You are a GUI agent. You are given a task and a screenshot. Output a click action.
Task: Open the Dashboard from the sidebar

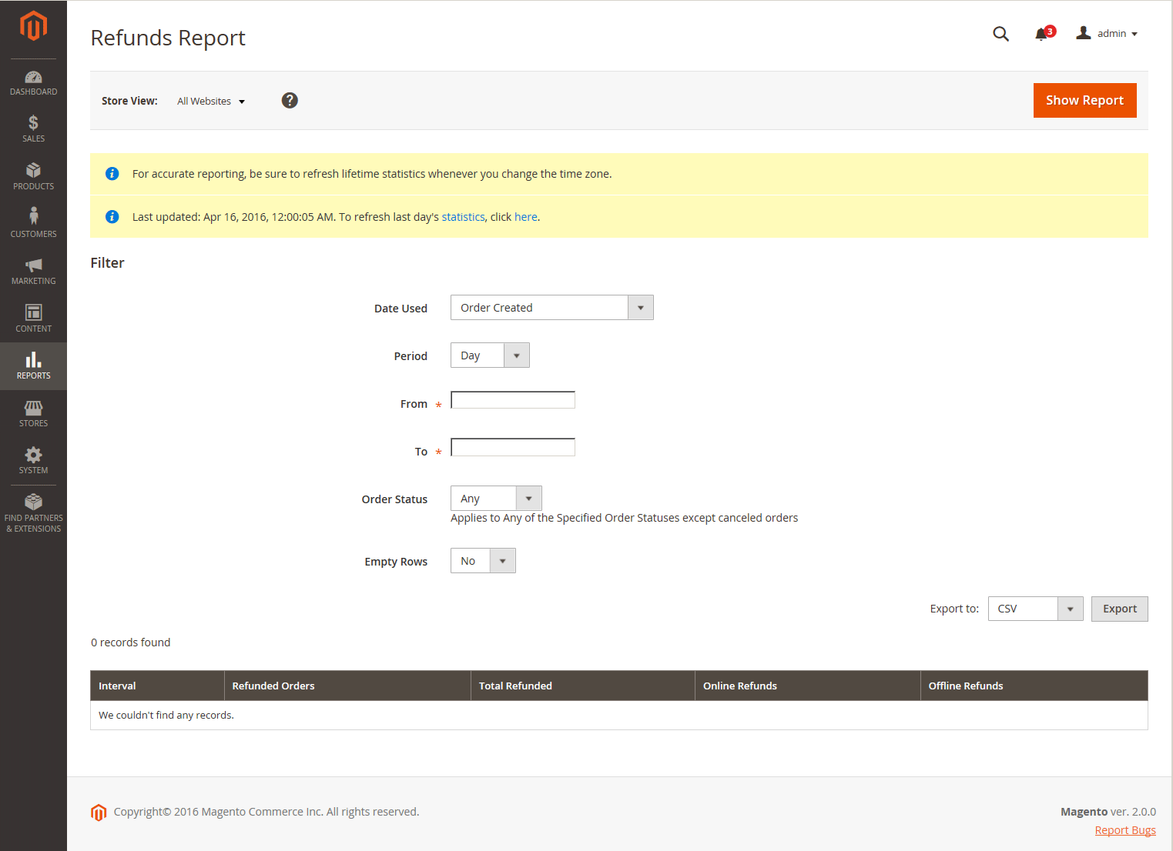click(x=33, y=83)
